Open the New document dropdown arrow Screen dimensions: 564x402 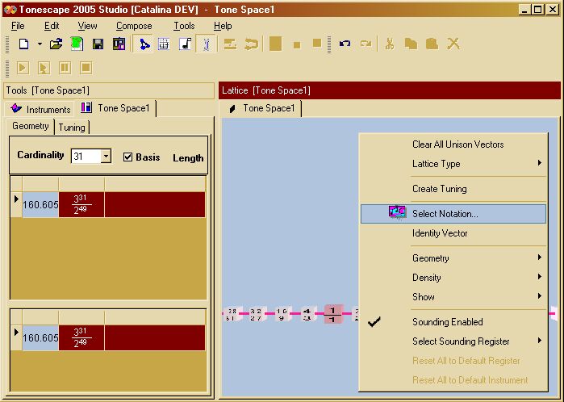point(40,44)
